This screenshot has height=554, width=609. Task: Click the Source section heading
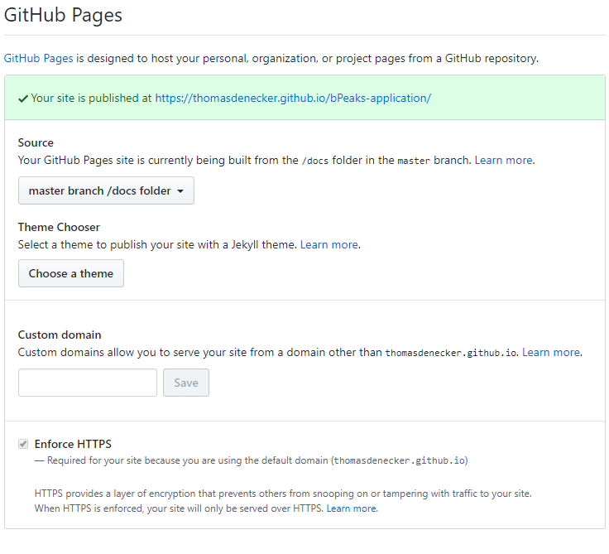tap(36, 142)
